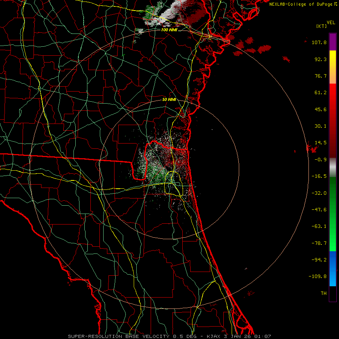The width and height of the screenshot is (339, 339).
Task: Select the -78.7 legend value
Action: [x=319, y=243]
